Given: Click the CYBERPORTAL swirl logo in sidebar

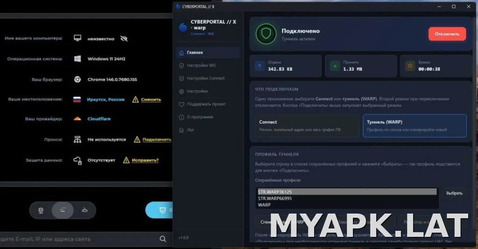Looking at the screenshot, I should [183, 28].
